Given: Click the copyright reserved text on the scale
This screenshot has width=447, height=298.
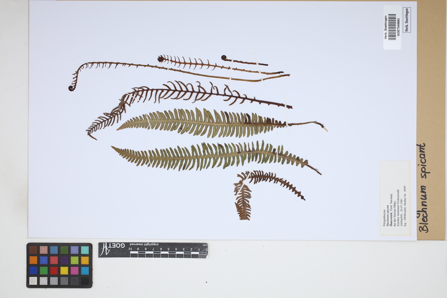Looking at the screenshot, I should (x=144, y=245).
